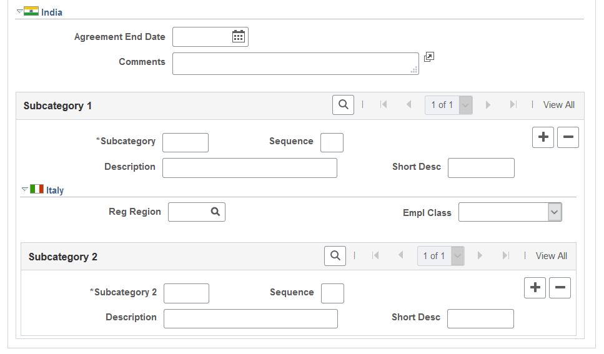Open the Empl Class dropdown

(x=555, y=212)
